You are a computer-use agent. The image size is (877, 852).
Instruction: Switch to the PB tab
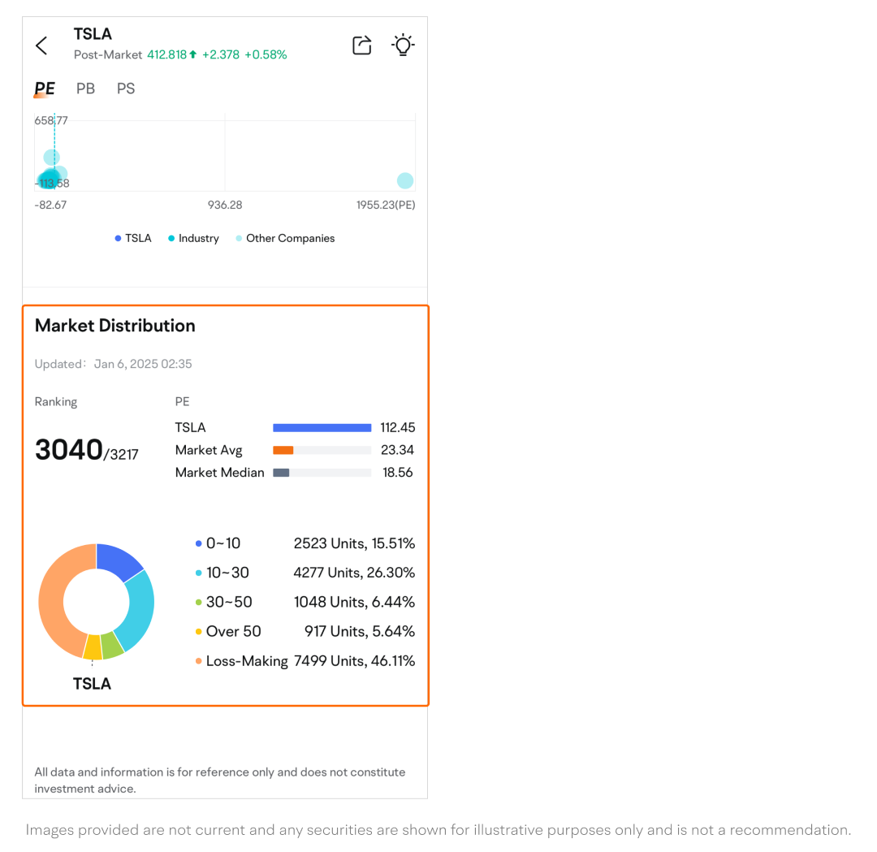[x=85, y=89]
